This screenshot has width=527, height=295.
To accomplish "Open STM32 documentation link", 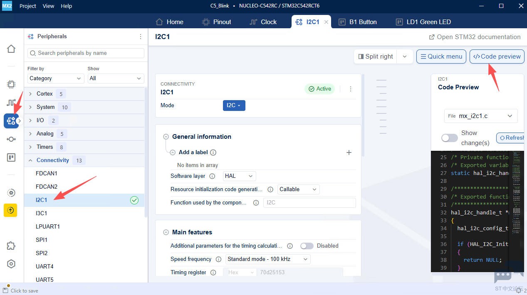I will click(475, 37).
